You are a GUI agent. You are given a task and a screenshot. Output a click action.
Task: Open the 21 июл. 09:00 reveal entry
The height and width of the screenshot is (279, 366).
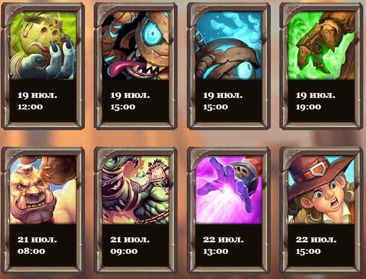pyautogui.click(x=130, y=245)
